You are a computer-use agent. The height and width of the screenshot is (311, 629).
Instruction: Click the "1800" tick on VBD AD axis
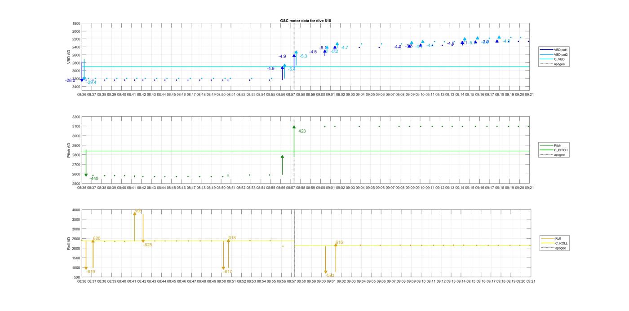click(76, 24)
